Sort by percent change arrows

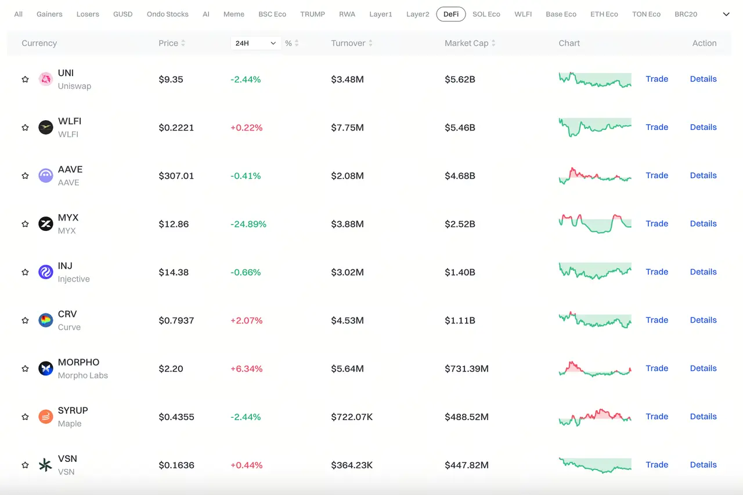297,43
